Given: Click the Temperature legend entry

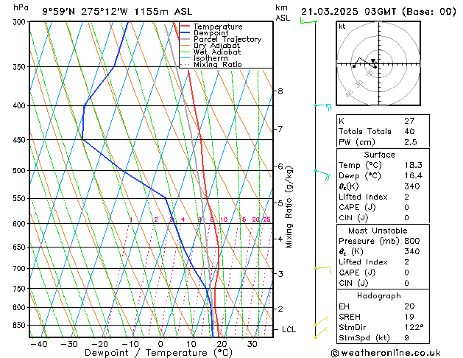Looking at the screenshot, I should point(211,27).
